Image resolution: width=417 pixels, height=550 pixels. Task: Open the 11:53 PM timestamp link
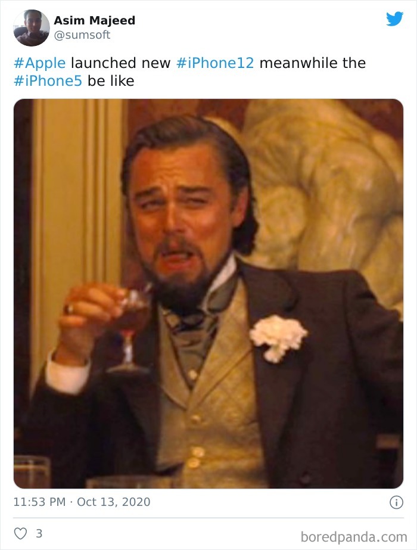point(40,502)
